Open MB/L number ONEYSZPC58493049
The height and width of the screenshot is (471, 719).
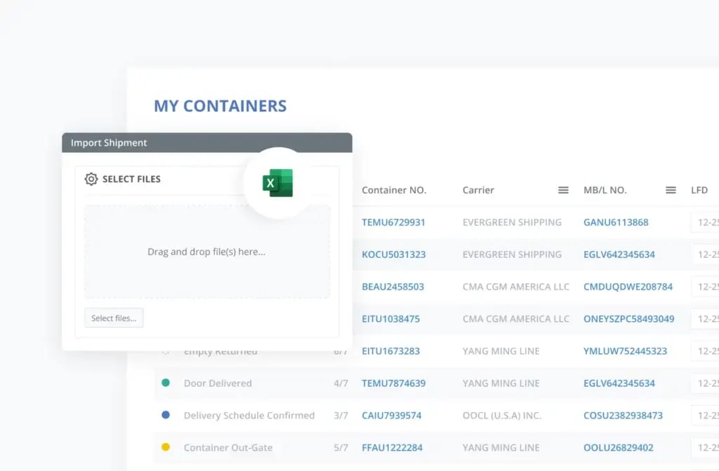[x=628, y=319]
